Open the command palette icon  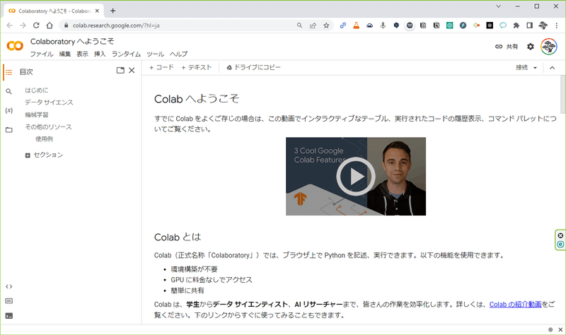coord(9,301)
